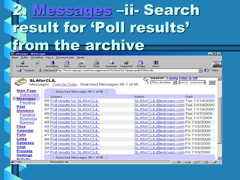Click the Post sidebar link
240x180 pixels.
pyautogui.click(x=21, y=106)
